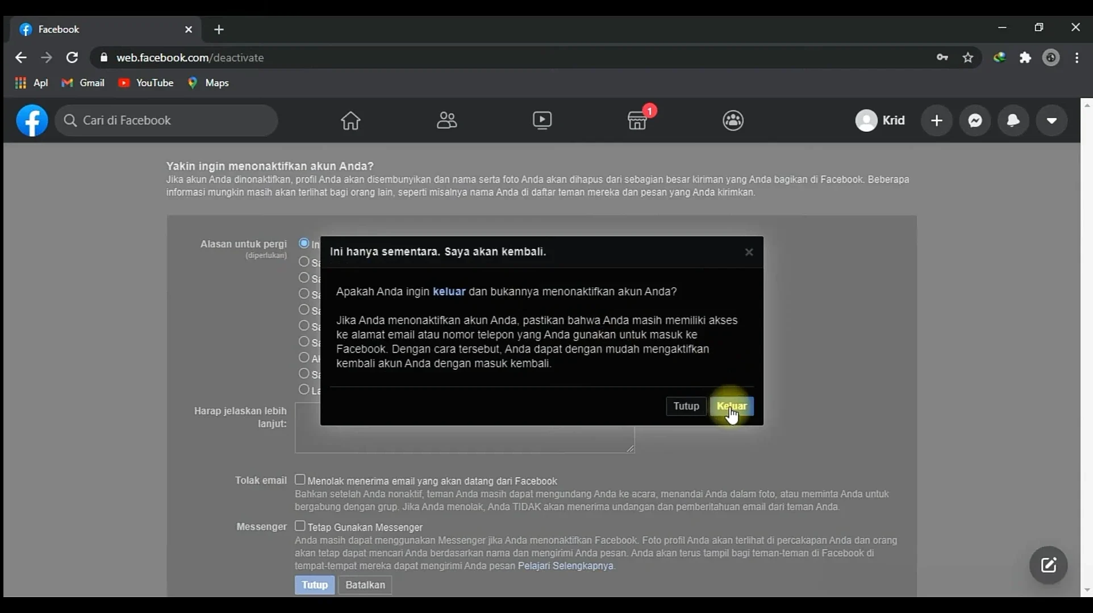Click the blue Tutup button at page bottom
The width and height of the screenshot is (1093, 613).
coord(315,585)
